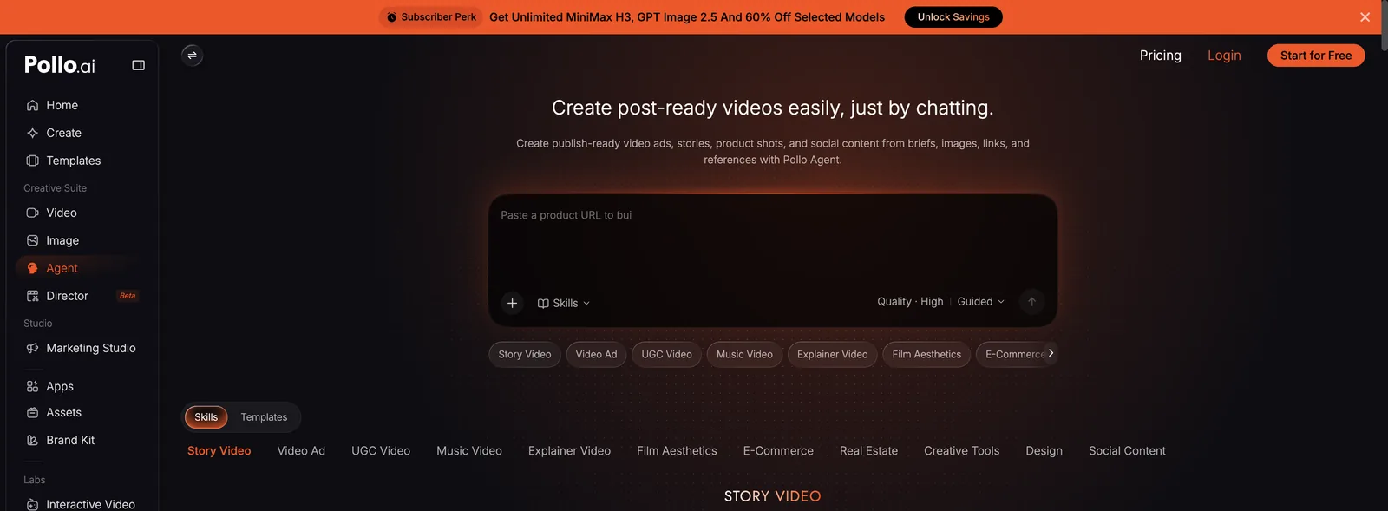Dismiss the promo banner with X
The height and width of the screenshot is (511, 1388).
(1365, 17)
